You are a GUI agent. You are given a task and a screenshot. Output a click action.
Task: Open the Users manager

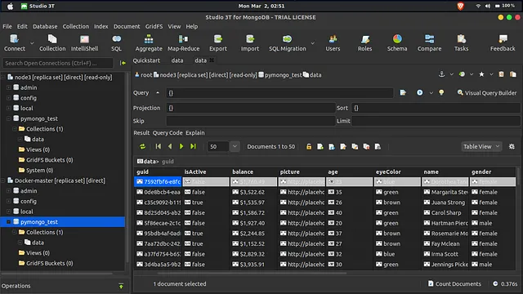pyautogui.click(x=333, y=43)
